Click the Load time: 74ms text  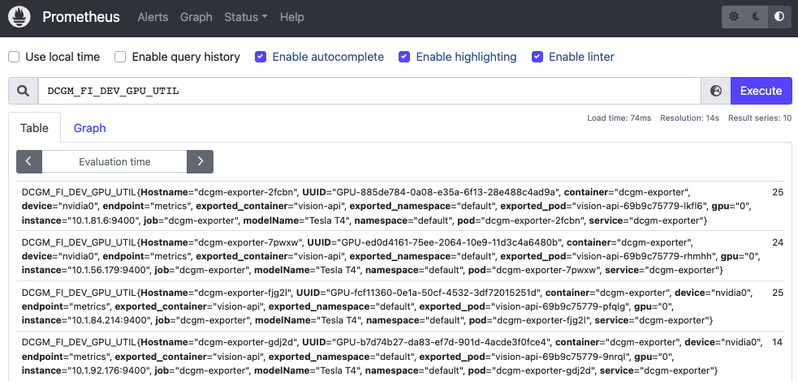coord(619,118)
